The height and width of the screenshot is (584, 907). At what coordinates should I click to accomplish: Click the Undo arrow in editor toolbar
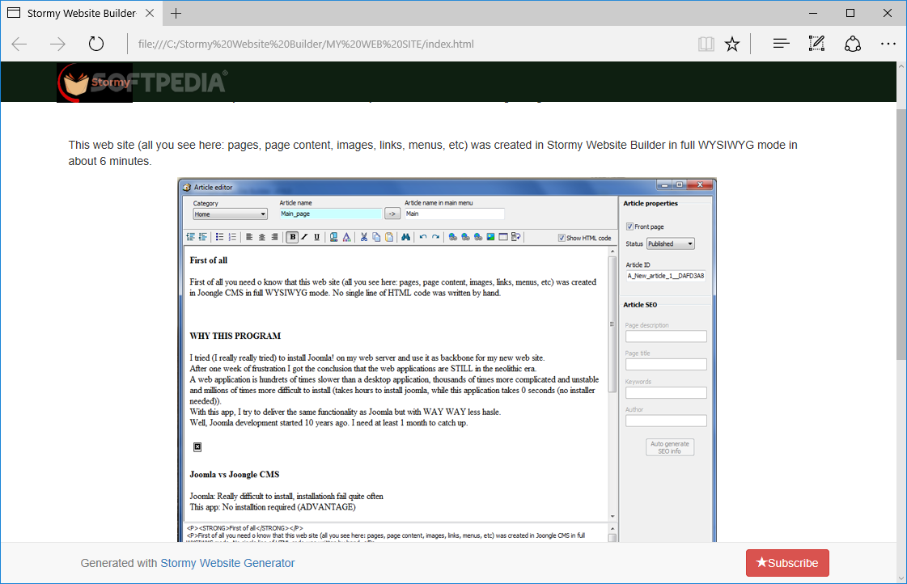pos(423,237)
